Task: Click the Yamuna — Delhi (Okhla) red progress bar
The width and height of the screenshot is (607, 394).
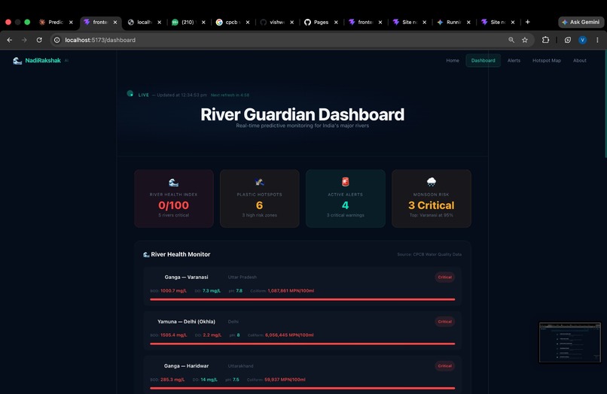Action: (x=302, y=344)
